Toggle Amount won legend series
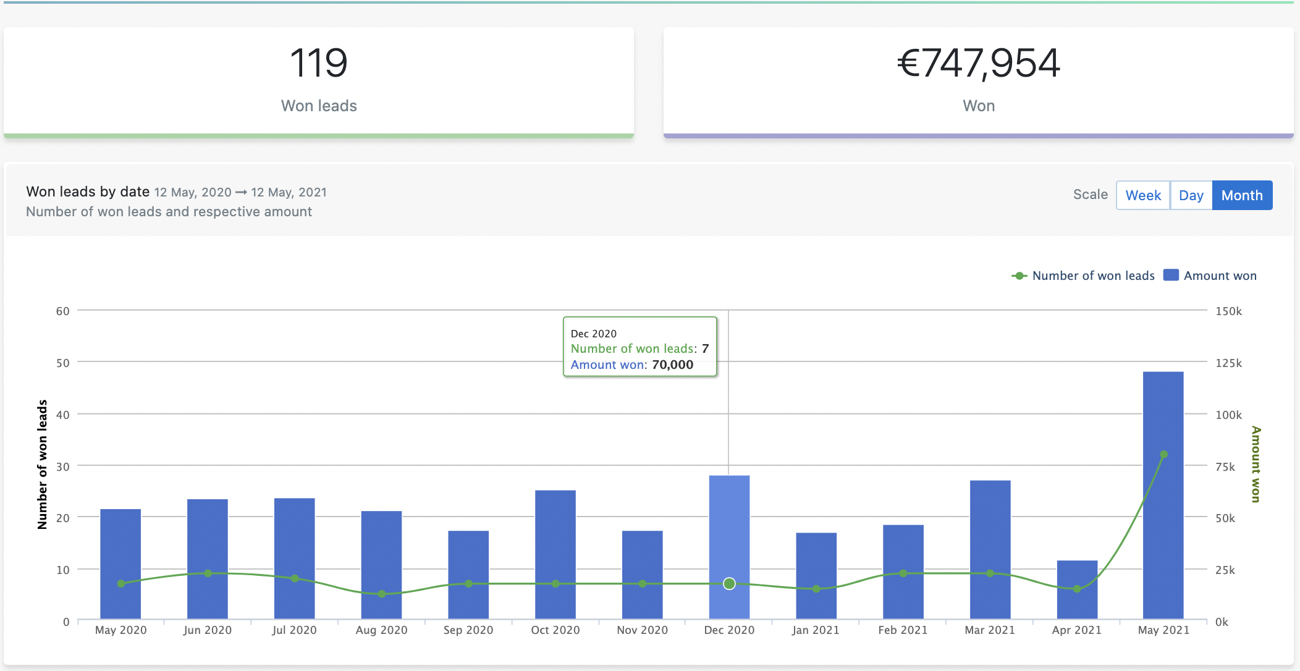The width and height of the screenshot is (1300, 671). pos(1220,276)
